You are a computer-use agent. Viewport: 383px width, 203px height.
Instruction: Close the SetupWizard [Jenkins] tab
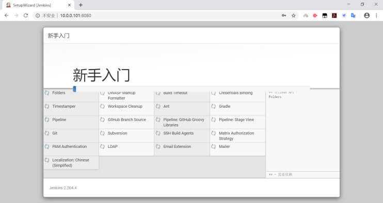click(x=69, y=5)
